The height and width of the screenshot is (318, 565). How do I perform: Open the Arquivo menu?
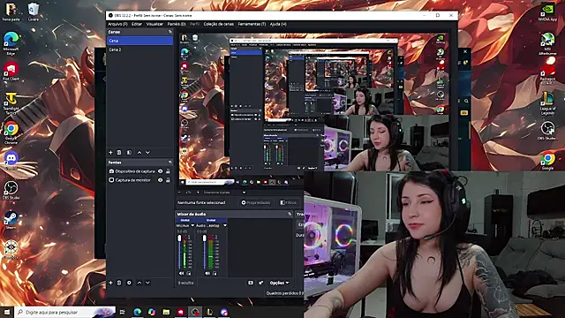coord(117,24)
